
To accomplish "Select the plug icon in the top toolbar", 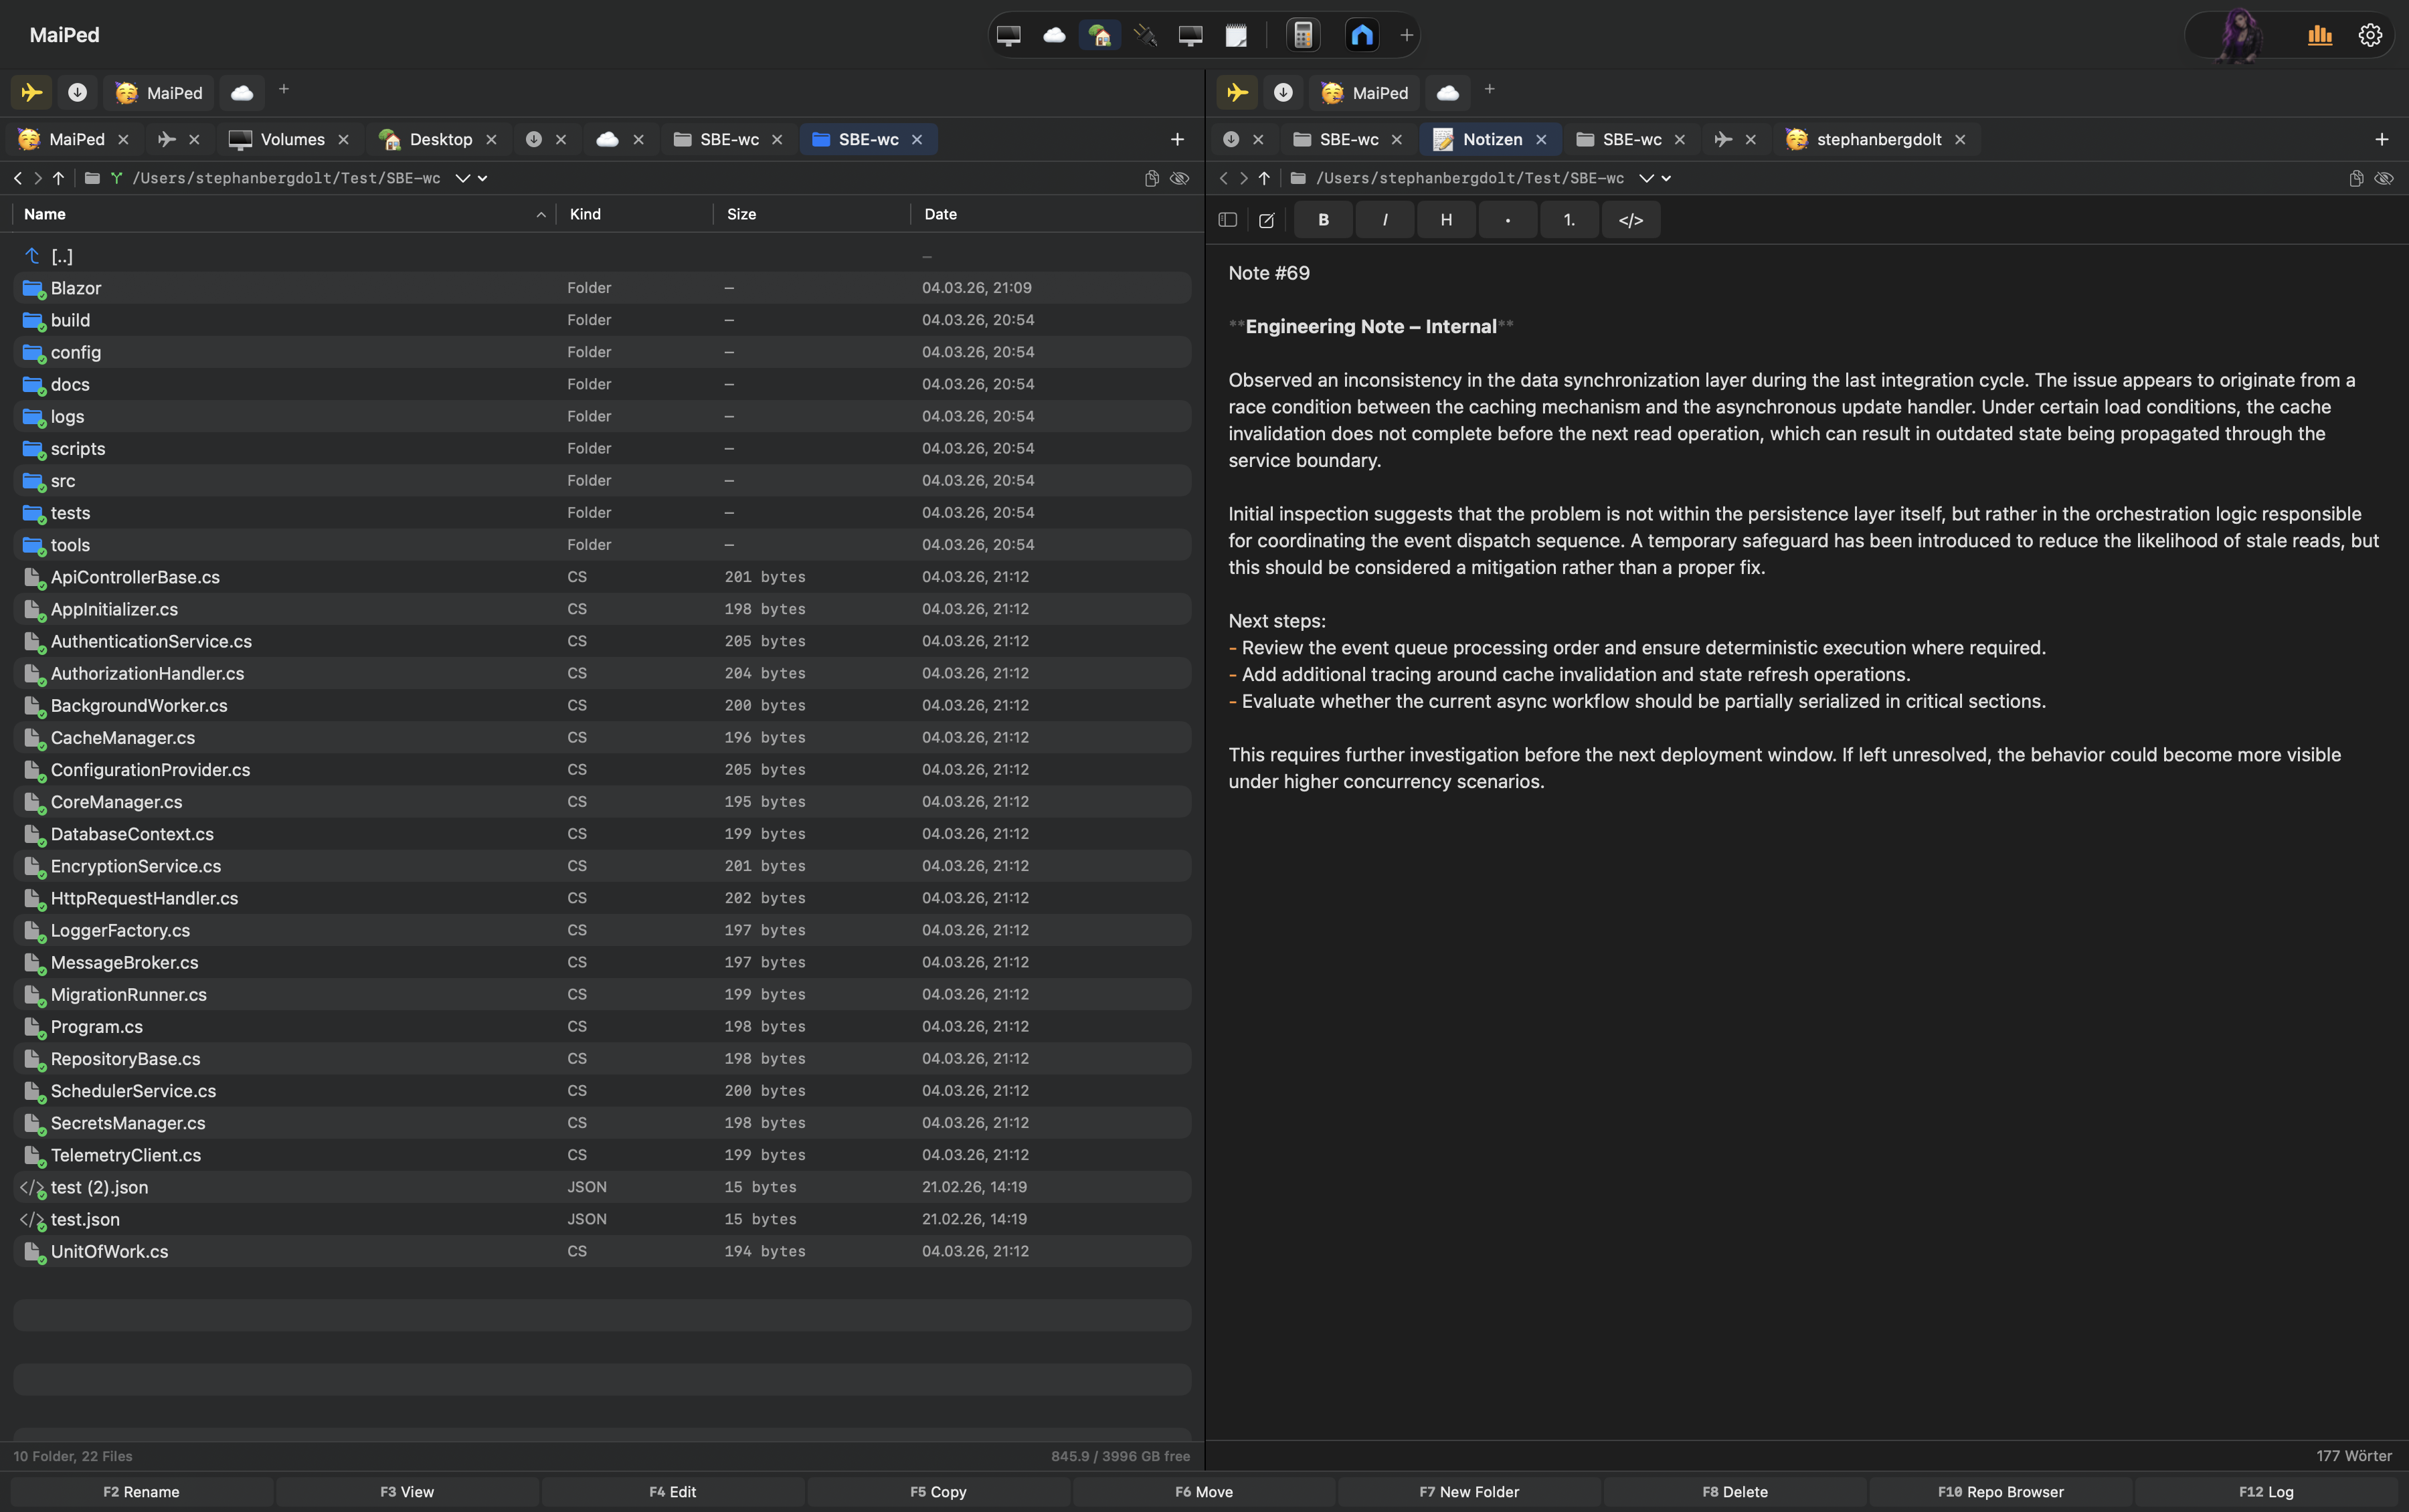I will 1146,35.
